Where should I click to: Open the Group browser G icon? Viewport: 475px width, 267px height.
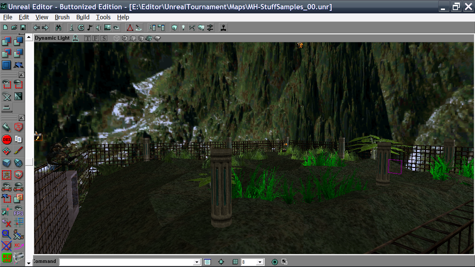coord(81,27)
